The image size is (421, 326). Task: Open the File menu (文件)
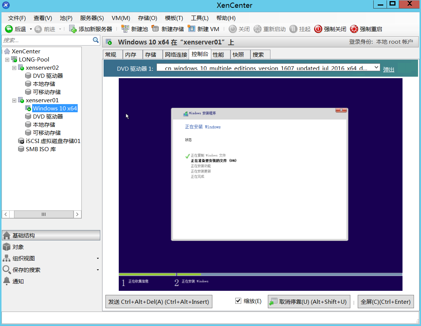[17, 18]
